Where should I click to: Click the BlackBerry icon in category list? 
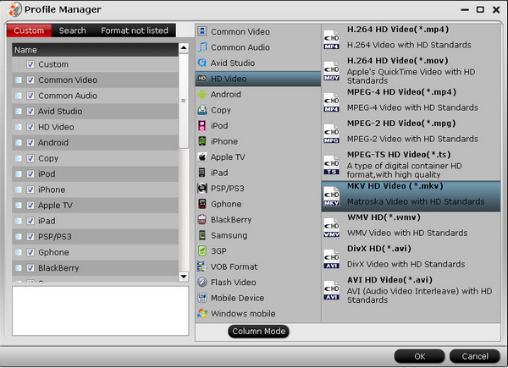click(x=202, y=219)
